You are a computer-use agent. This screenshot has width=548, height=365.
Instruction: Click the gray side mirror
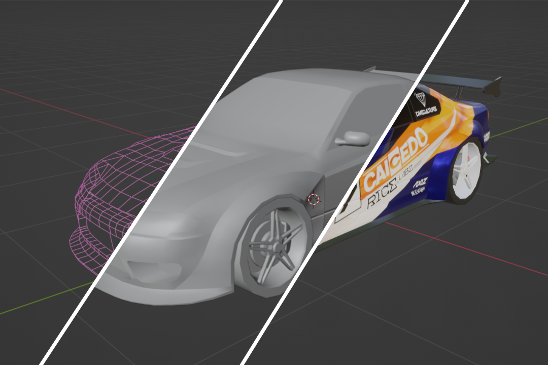click(353, 138)
